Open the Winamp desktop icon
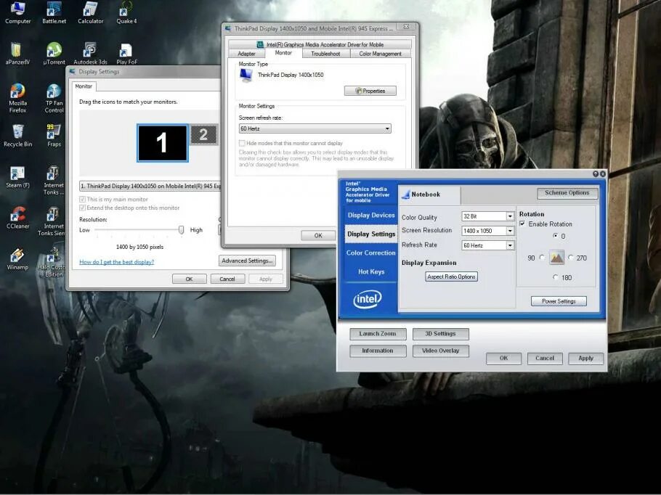Screen dimensions: 661x495 point(17,258)
